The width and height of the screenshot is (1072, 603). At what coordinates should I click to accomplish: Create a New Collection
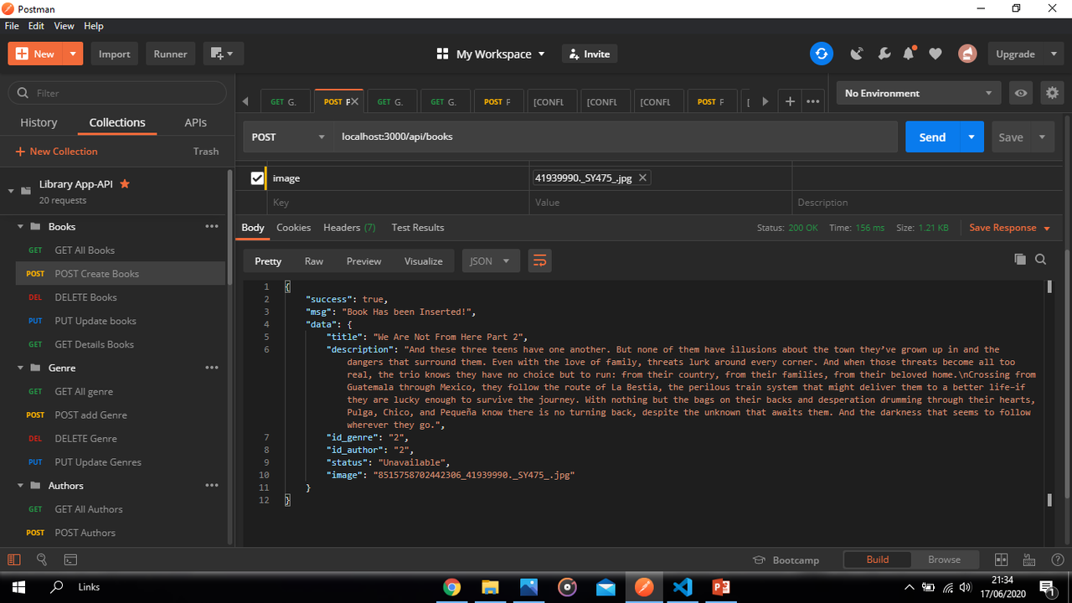pyautogui.click(x=56, y=151)
